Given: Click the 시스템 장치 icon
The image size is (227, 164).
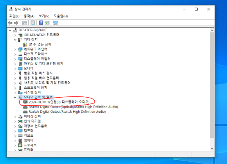Looking at the screenshot, I should pos(20,93).
